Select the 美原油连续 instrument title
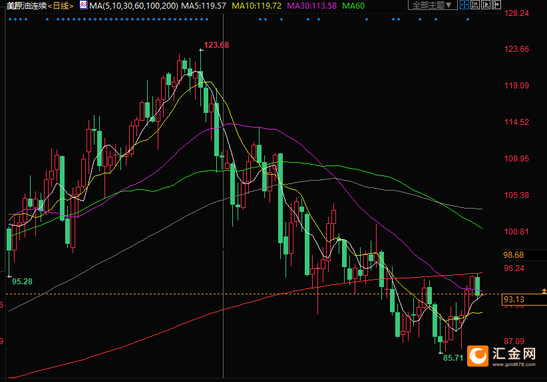The width and height of the screenshot is (547, 382). pos(27,6)
